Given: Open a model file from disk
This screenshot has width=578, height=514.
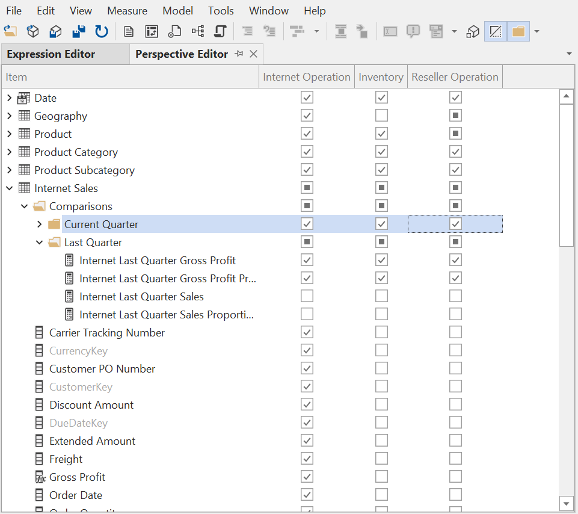Looking at the screenshot, I should point(10,31).
